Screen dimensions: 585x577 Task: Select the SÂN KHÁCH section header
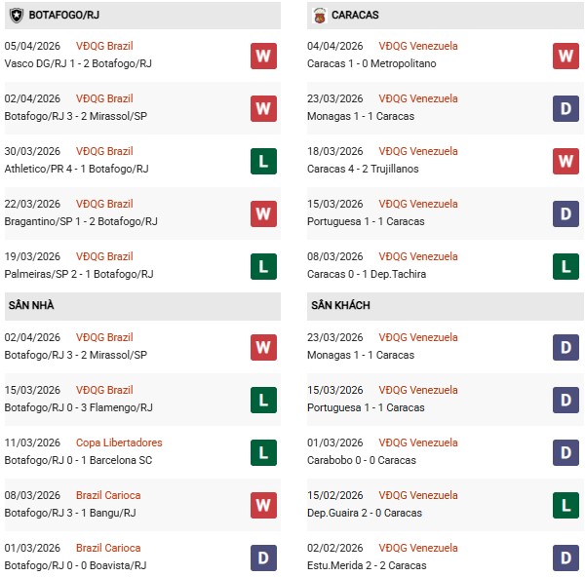[x=340, y=306]
